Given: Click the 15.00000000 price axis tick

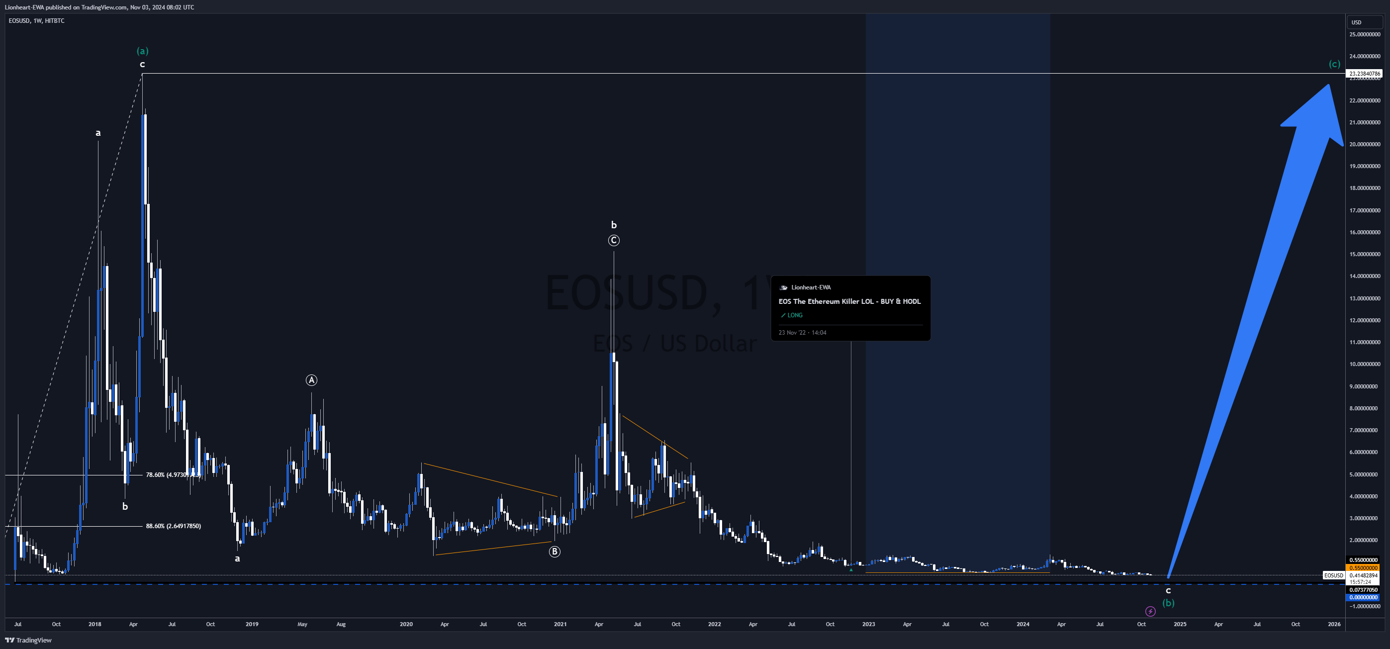Looking at the screenshot, I should (1365, 254).
